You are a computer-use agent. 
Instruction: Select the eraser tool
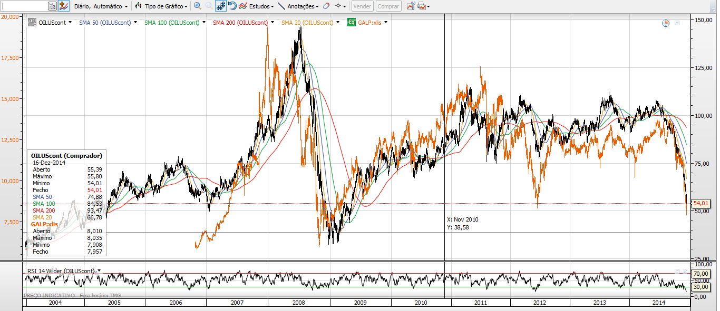click(x=326, y=6)
